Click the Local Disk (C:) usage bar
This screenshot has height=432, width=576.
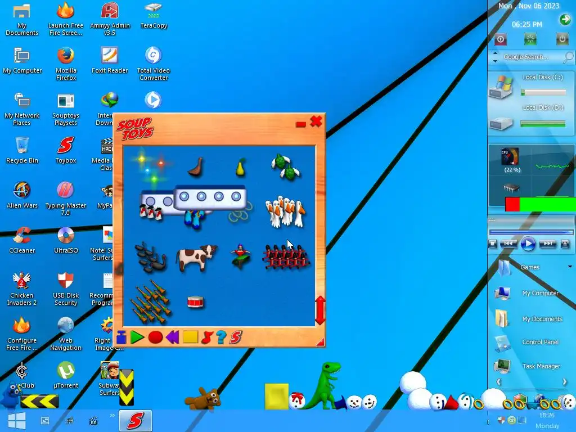(543, 93)
